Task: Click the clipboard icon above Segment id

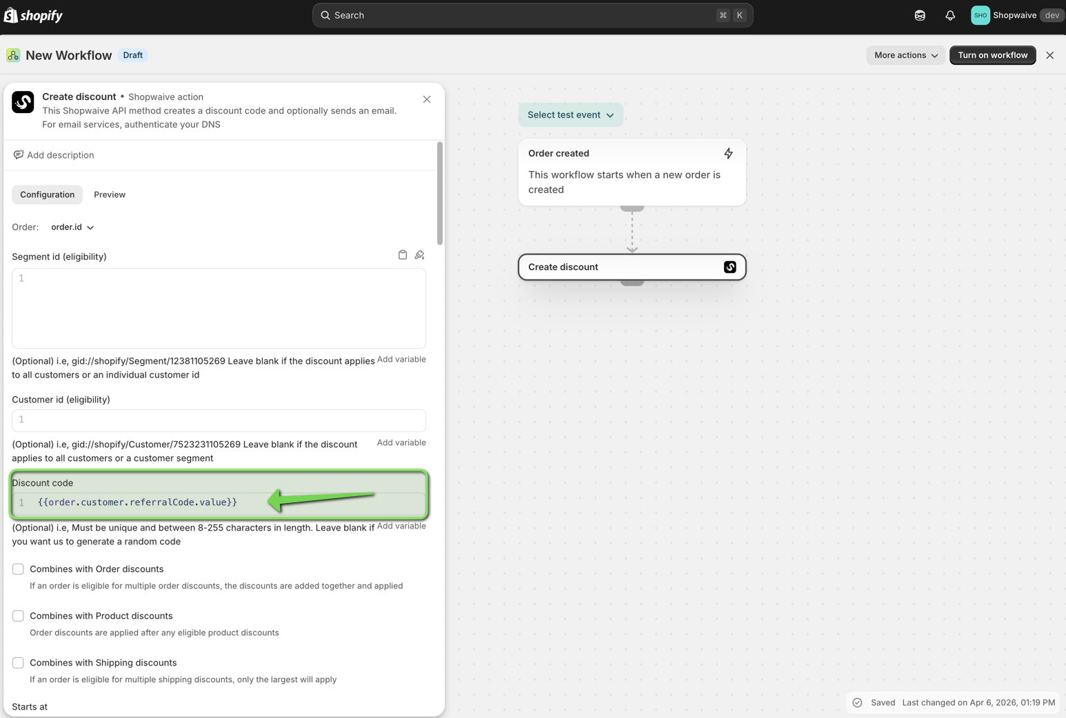Action: click(403, 255)
